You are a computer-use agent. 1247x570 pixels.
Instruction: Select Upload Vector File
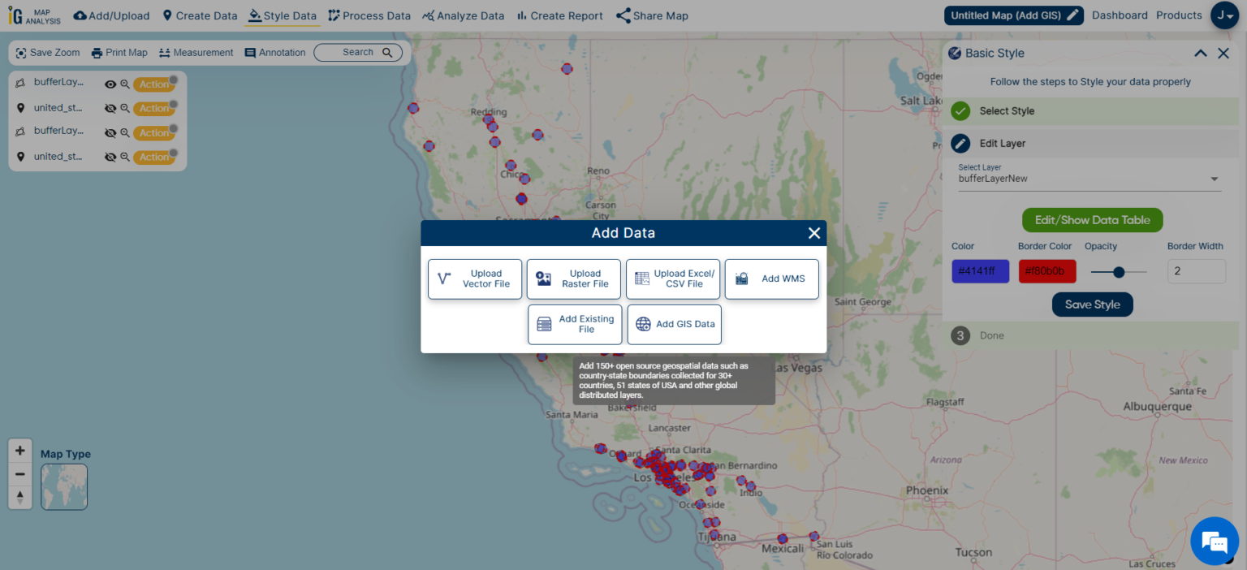point(475,279)
